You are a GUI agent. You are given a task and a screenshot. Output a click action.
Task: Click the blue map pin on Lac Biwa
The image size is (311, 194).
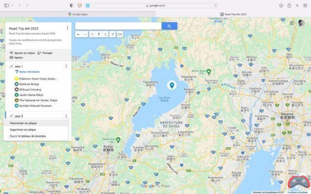tap(172, 85)
